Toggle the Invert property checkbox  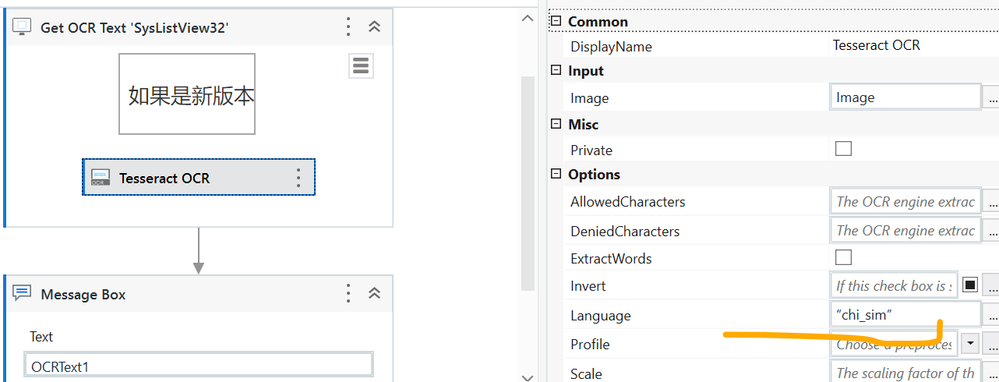(970, 285)
